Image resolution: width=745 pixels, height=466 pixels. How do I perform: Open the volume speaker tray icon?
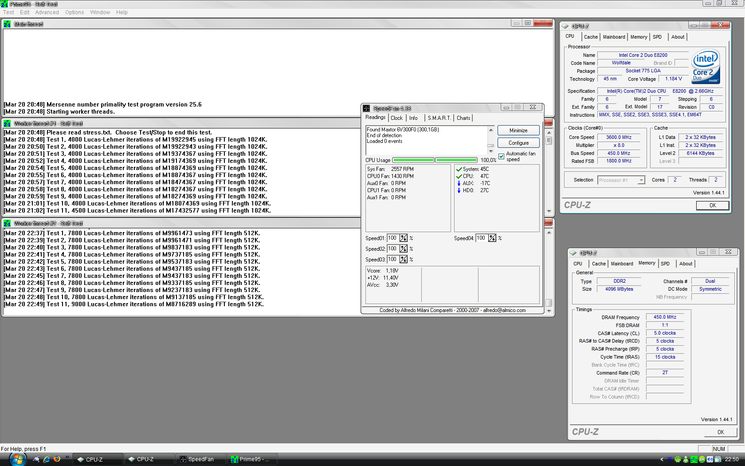pyautogui.click(x=710, y=459)
